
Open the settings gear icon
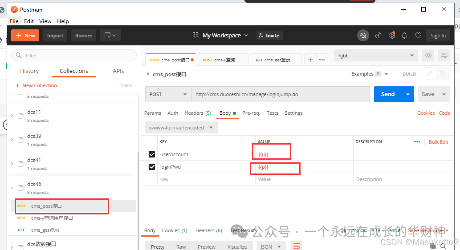(x=392, y=36)
